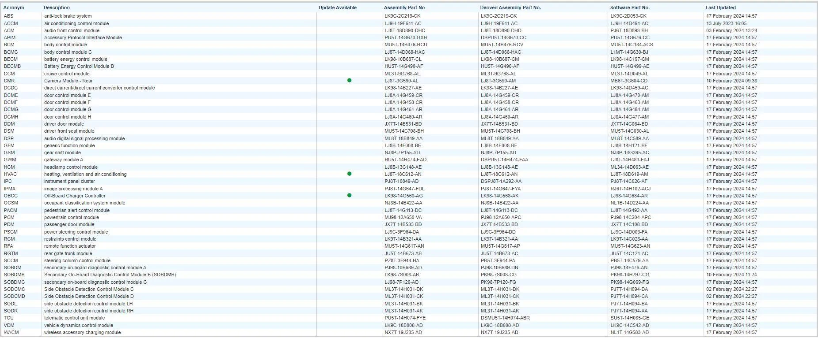
Task: Click the green update dot for CMR
Action: (x=349, y=81)
